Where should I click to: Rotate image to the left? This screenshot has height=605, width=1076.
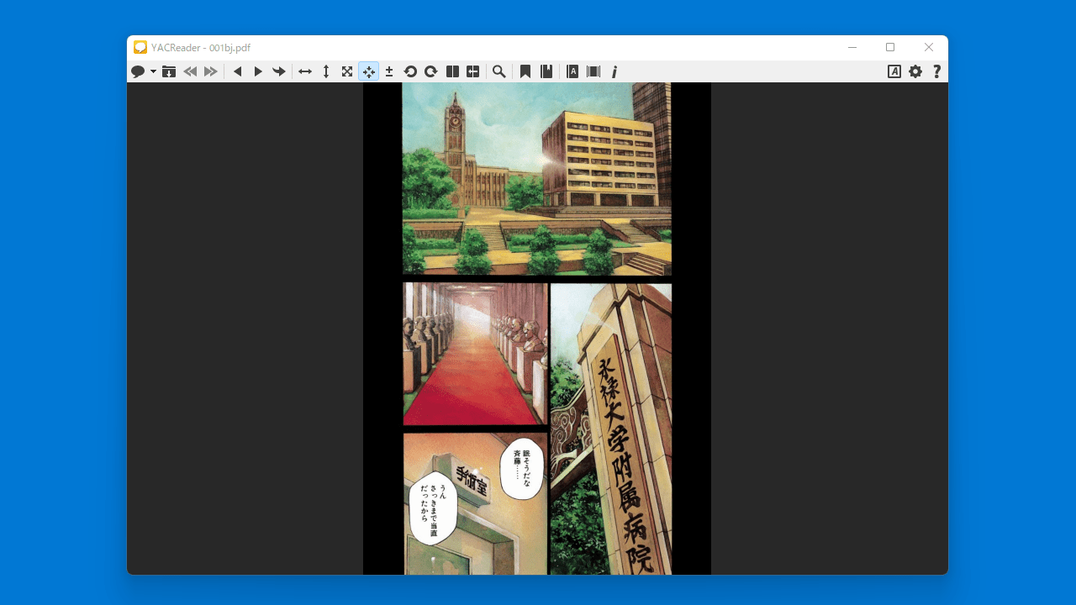point(410,72)
